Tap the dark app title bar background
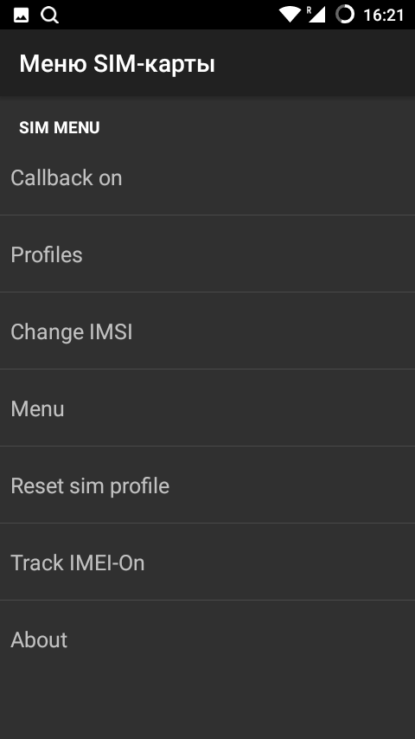Image resolution: width=415 pixels, height=739 pixels. coord(311,64)
